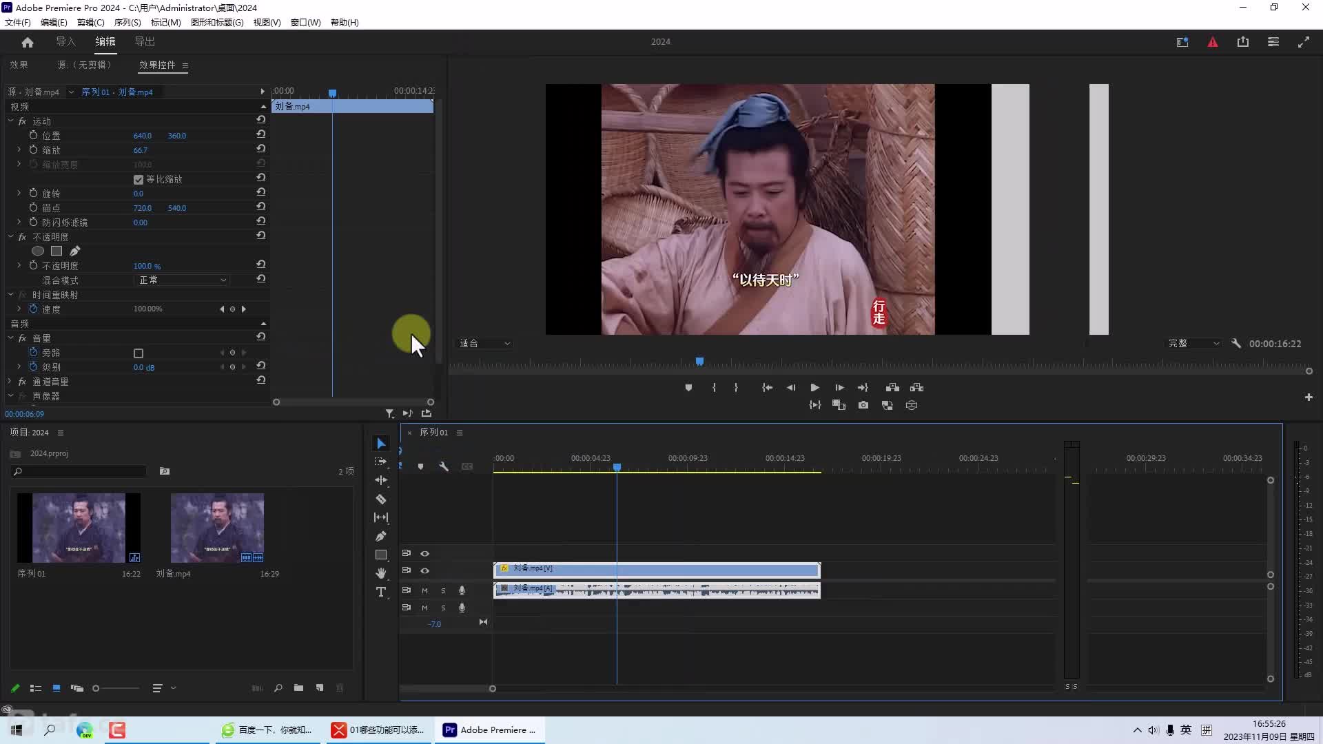1323x744 pixels.
Task: Open 编辑(E) menu
Action: [54, 22]
